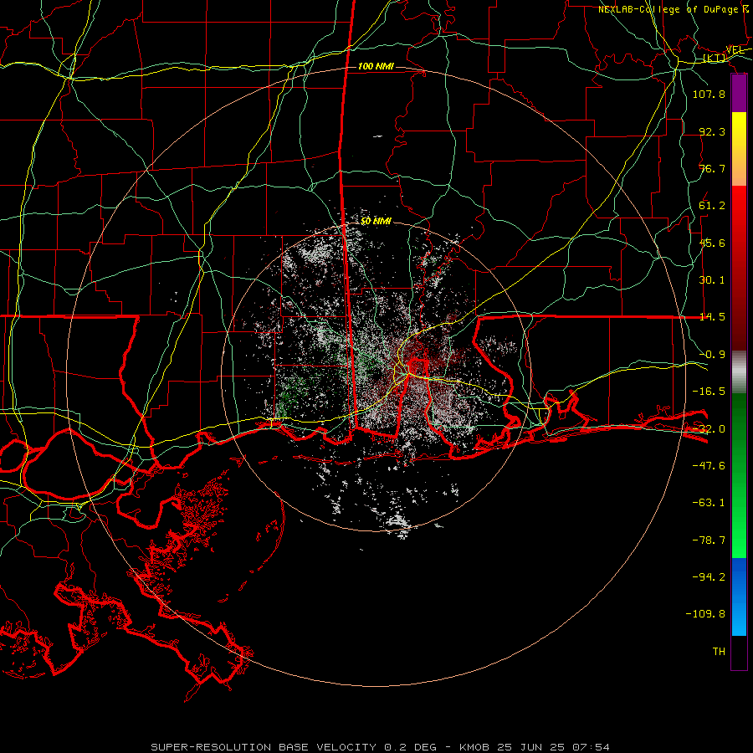Select the 76.7 velocity scale value
Viewport: 753px width, 753px height.
(712, 168)
